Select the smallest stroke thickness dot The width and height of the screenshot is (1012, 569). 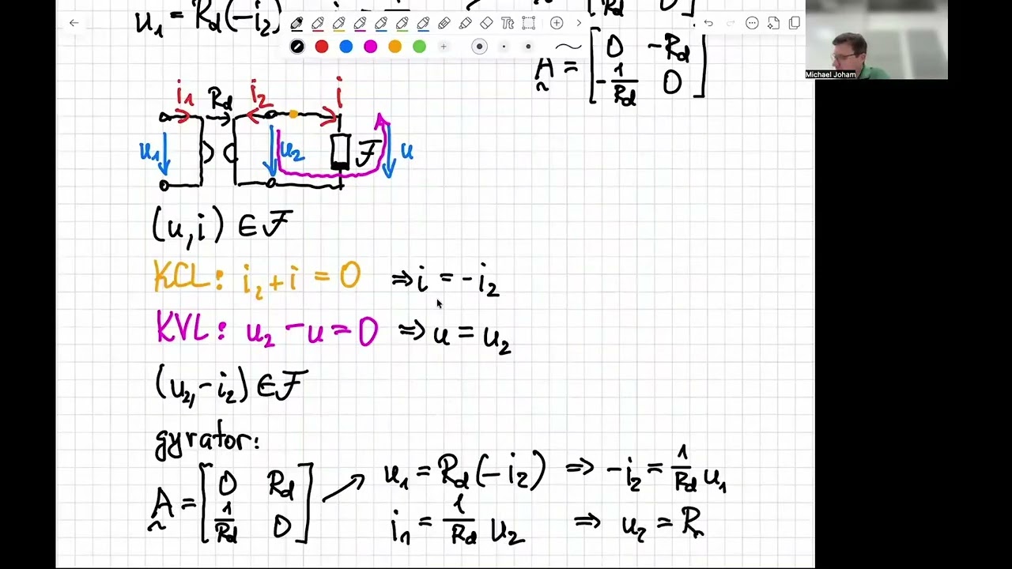(504, 47)
